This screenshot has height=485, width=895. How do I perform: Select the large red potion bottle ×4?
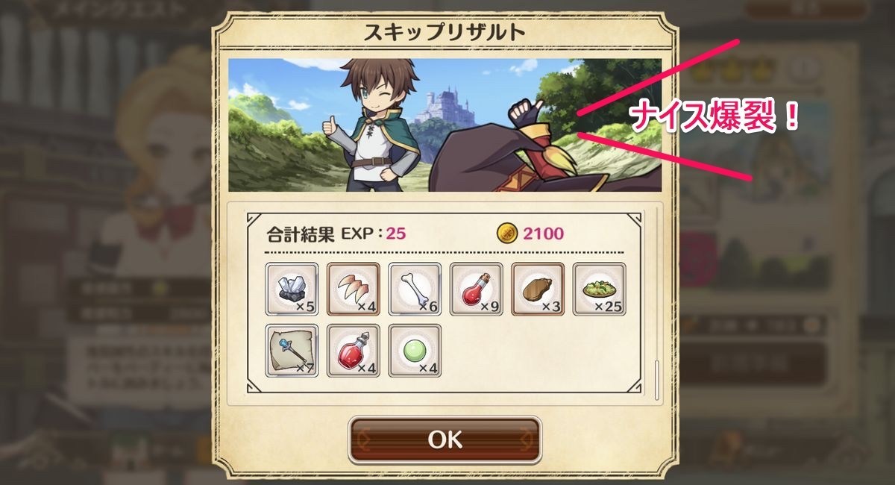354,351
